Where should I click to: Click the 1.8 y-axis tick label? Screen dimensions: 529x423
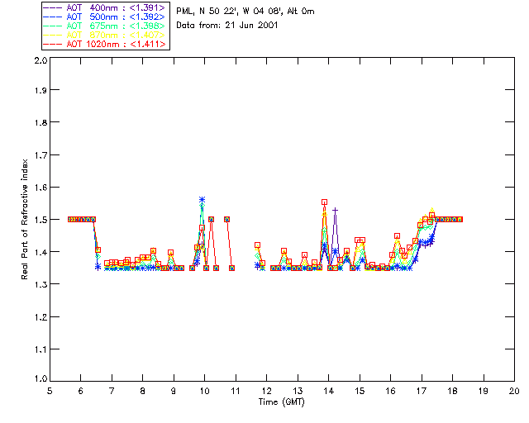click(41, 122)
